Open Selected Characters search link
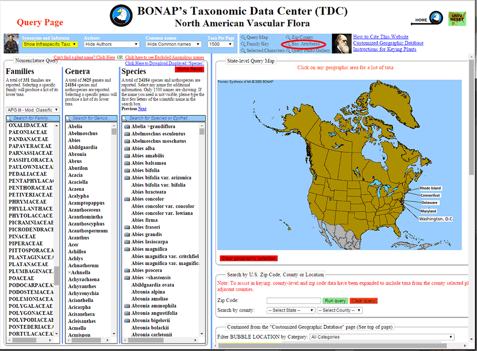 coord(263,51)
